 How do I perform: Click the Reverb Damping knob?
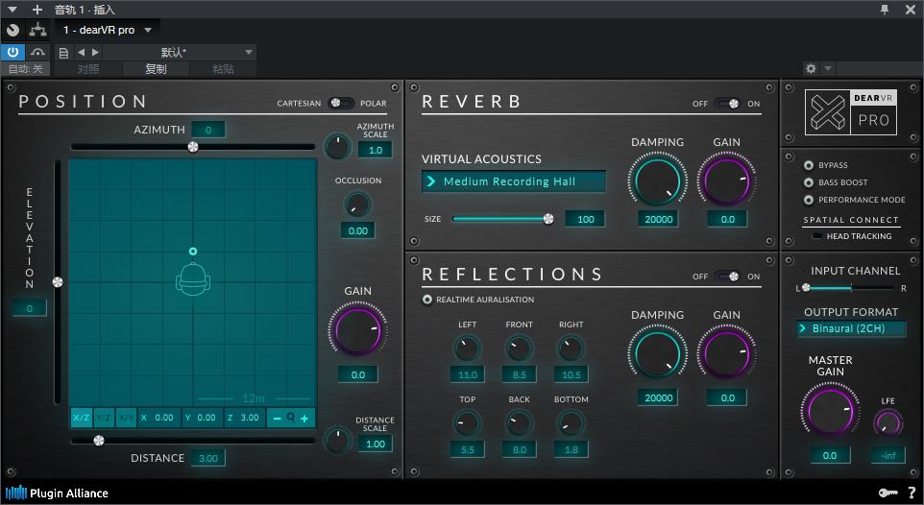[657, 181]
